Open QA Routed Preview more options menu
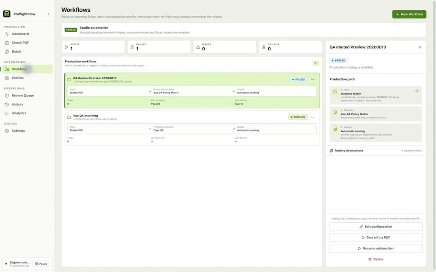 [x=313, y=80]
